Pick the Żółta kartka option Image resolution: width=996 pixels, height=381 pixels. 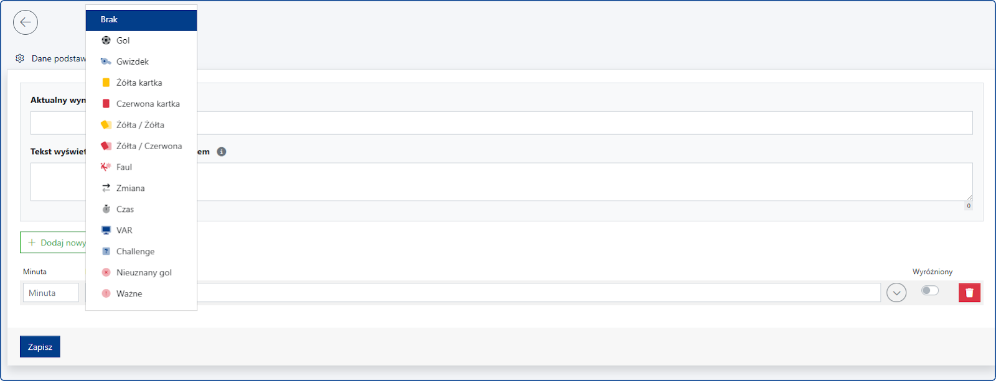[x=139, y=83]
